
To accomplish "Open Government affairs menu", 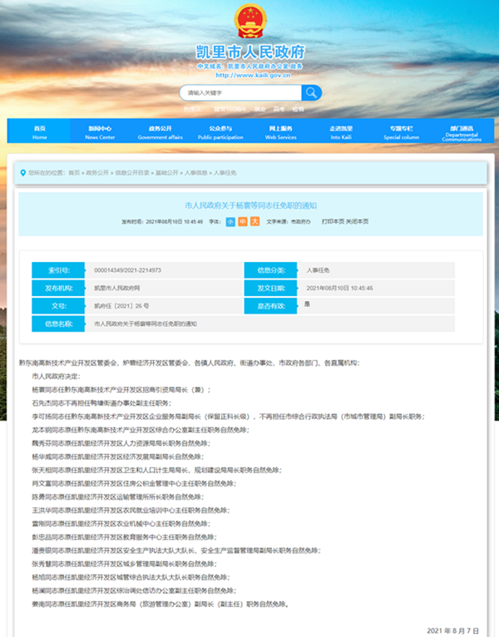I will (x=160, y=132).
